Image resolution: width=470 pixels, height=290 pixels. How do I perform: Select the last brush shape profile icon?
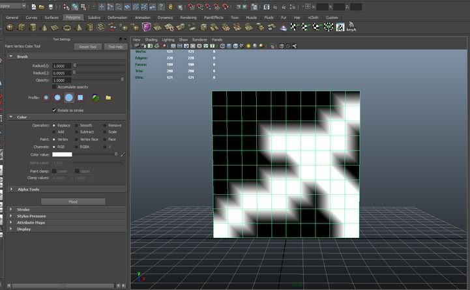pos(95,98)
